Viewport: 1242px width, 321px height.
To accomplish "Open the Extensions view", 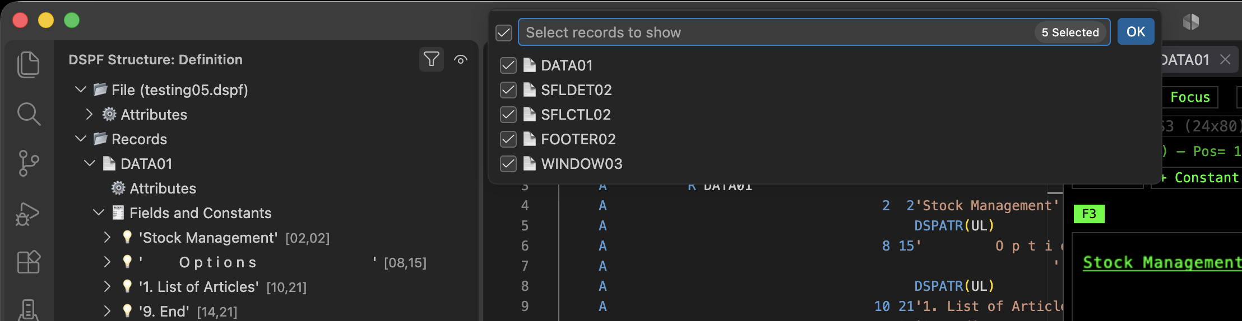I will pyautogui.click(x=28, y=262).
